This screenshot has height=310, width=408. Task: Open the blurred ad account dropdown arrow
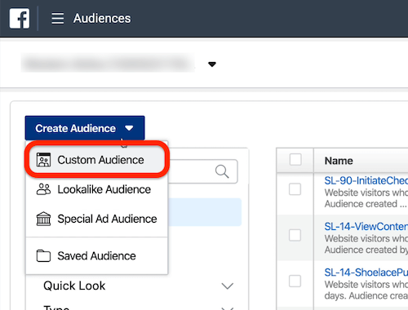pyautogui.click(x=212, y=64)
